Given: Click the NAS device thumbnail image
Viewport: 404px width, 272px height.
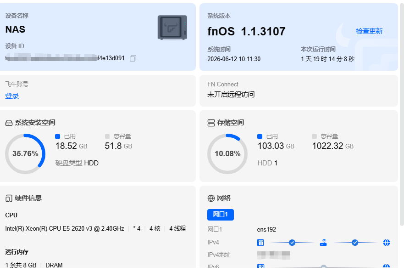Looking at the screenshot, I should pos(172,28).
